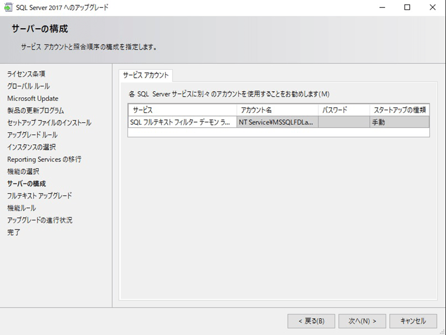The width and height of the screenshot is (446, 335).
Task: Select the bold サーバーの構成 step in the sidebar
Action: point(26,184)
